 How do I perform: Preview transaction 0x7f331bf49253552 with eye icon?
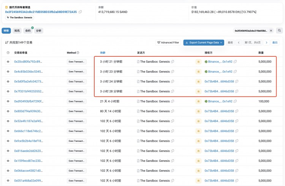coord(8,91)
